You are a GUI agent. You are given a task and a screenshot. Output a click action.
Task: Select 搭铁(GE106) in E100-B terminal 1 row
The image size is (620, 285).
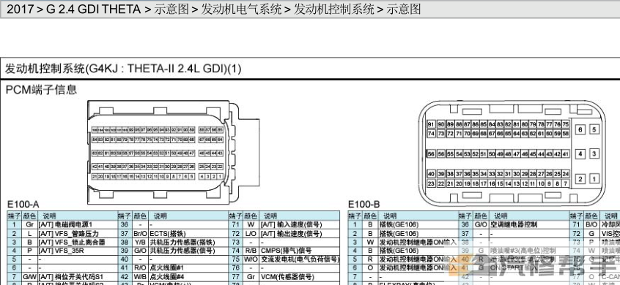click(x=418, y=224)
